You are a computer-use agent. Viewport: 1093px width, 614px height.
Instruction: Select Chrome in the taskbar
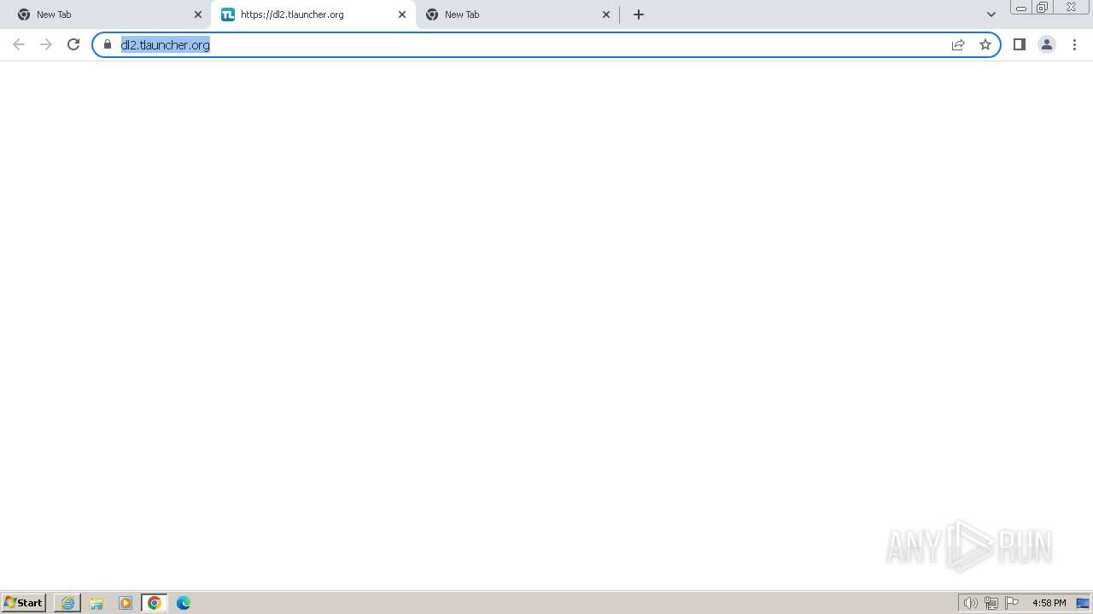point(155,603)
